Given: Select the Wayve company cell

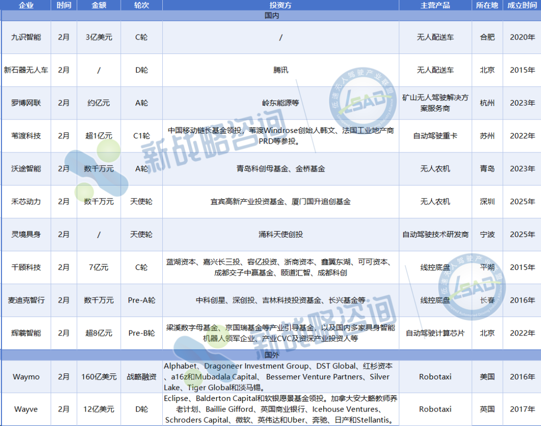Looking at the screenshot, I should (x=26, y=409).
